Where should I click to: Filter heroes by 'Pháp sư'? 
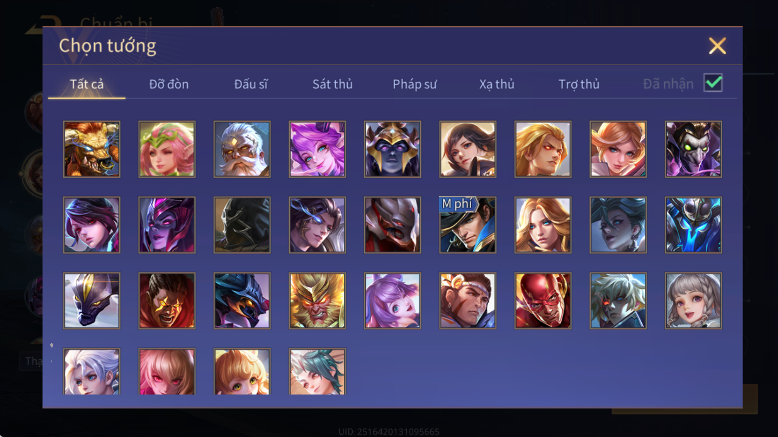pyautogui.click(x=415, y=84)
